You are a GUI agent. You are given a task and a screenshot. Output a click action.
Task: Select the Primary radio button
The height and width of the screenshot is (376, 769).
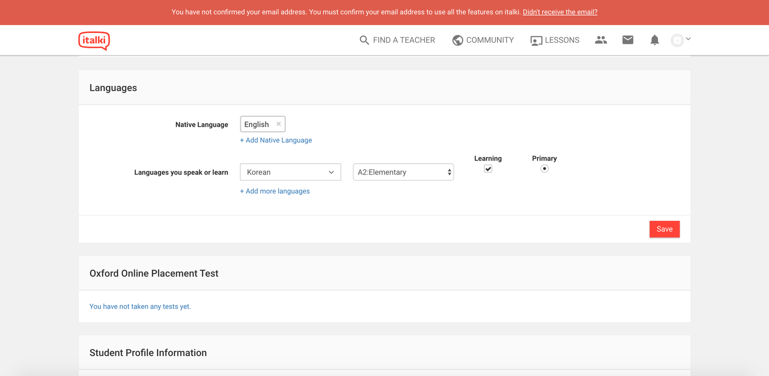coord(544,169)
